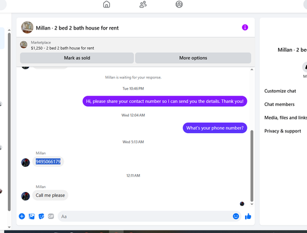The width and height of the screenshot is (307, 233).
Task: Click the Marketplace label in listing banner
Action: point(41,42)
